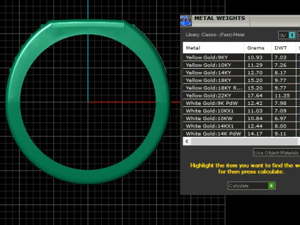
Task: Click the 12.44 grams value
Action: pos(255,126)
